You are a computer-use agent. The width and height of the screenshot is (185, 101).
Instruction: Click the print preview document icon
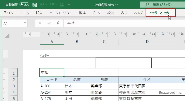[62, 5]
